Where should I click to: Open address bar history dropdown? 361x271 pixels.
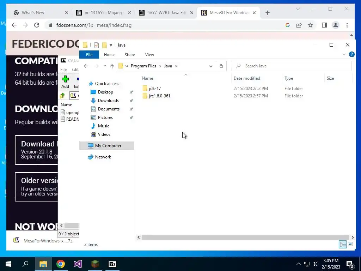pyautogui.click(x=211, y=66)
